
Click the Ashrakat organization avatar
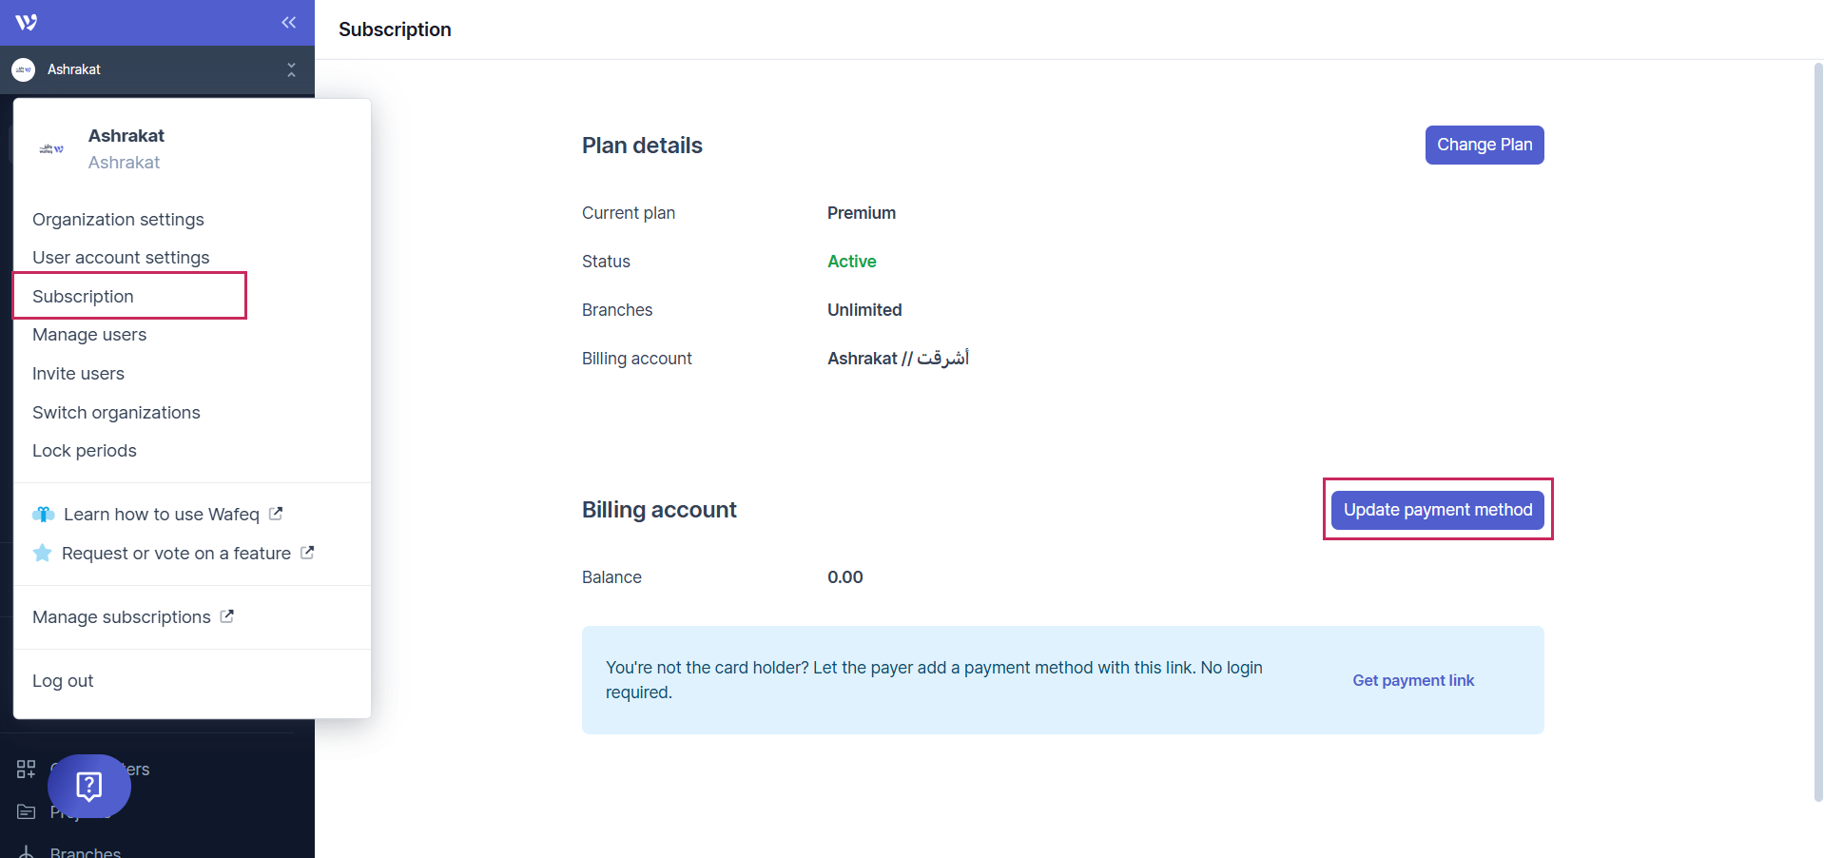(x=22, y=69)
